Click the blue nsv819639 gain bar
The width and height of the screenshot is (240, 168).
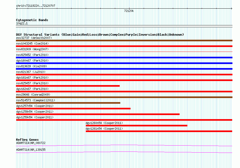pyautogui.click(x=124, y=69)
